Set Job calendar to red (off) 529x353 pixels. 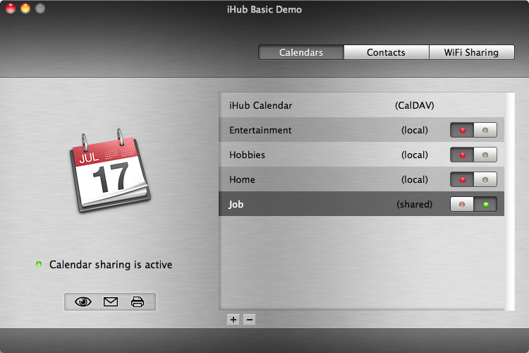pyautogui.click(x=462, y=204)
